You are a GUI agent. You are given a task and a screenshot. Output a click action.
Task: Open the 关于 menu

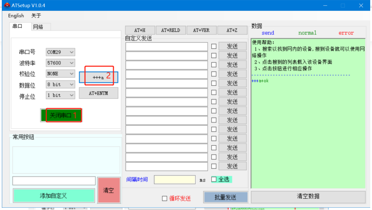coord(36,16)
